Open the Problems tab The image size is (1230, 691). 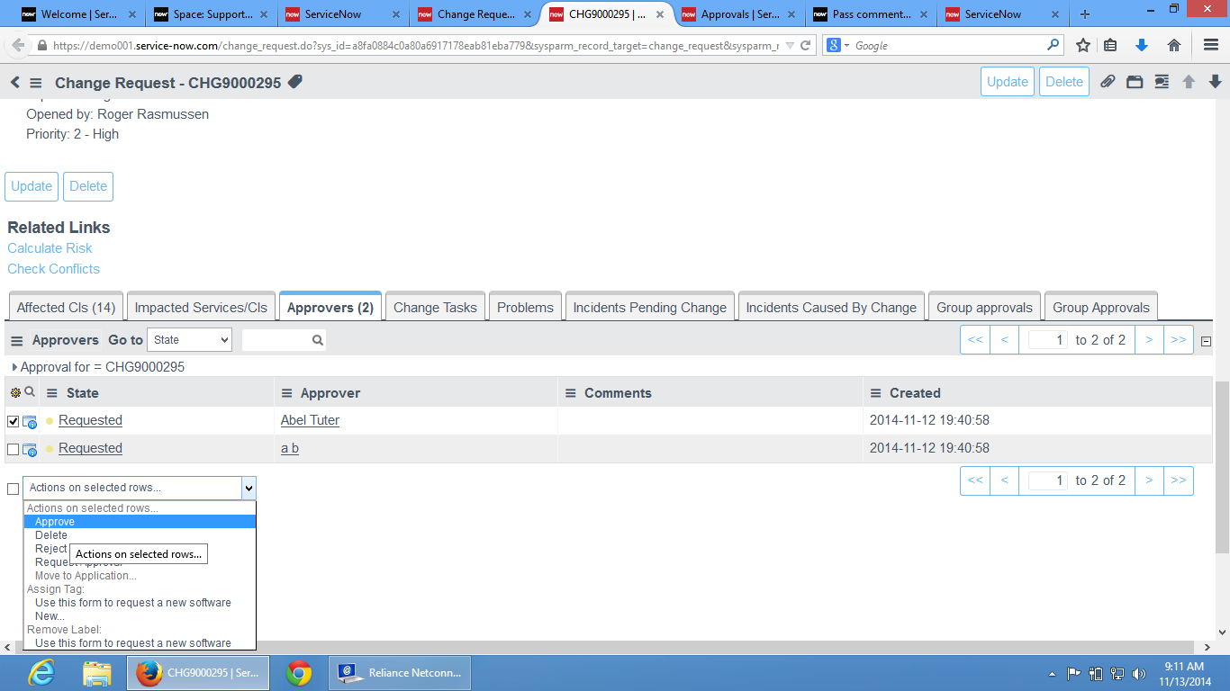(x=525, y=307)
